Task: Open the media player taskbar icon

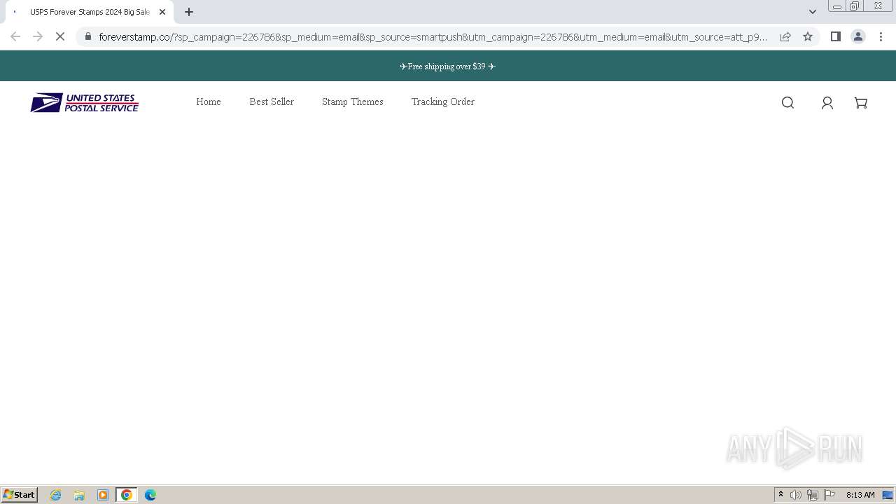Action: [x=103, y=495]
